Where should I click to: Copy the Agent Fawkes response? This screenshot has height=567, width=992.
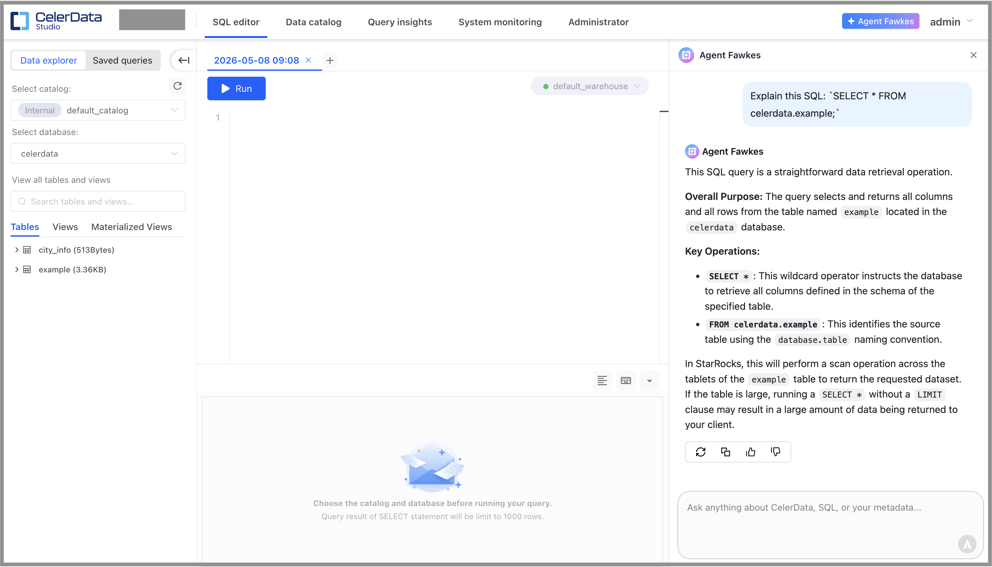click(726, 452)
